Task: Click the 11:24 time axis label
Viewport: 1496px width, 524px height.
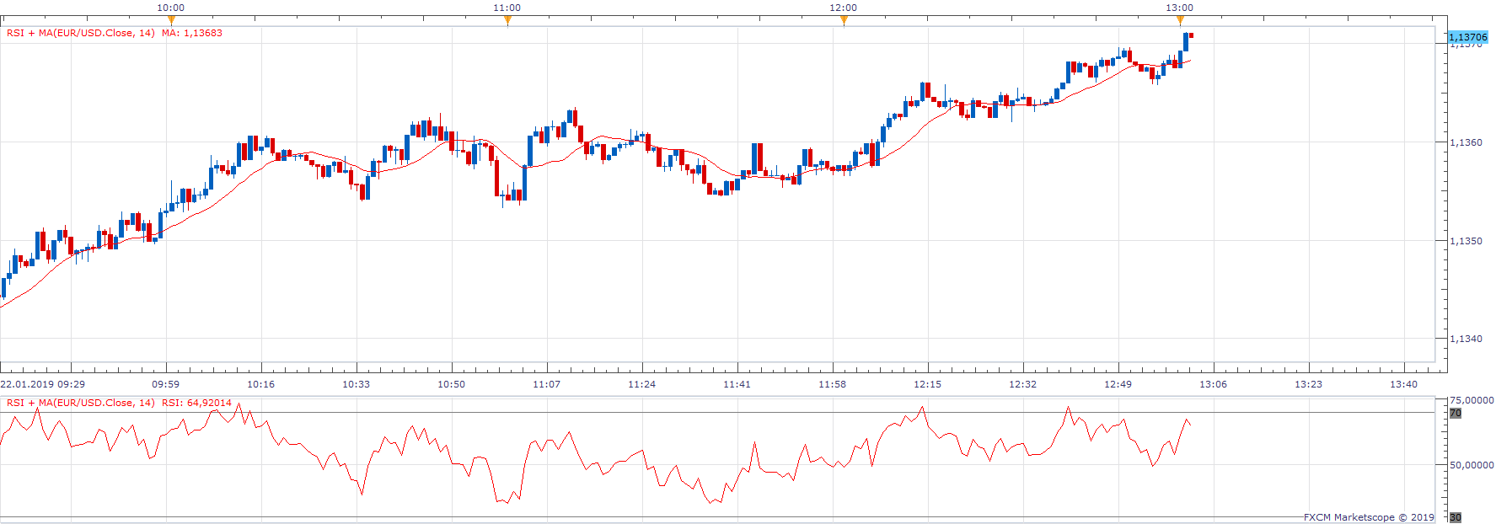Action: coord(642,384)
